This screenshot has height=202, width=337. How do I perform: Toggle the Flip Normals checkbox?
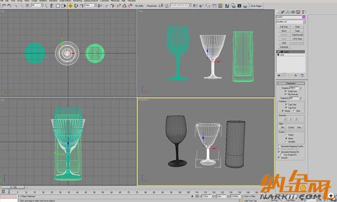click(286, 94)
